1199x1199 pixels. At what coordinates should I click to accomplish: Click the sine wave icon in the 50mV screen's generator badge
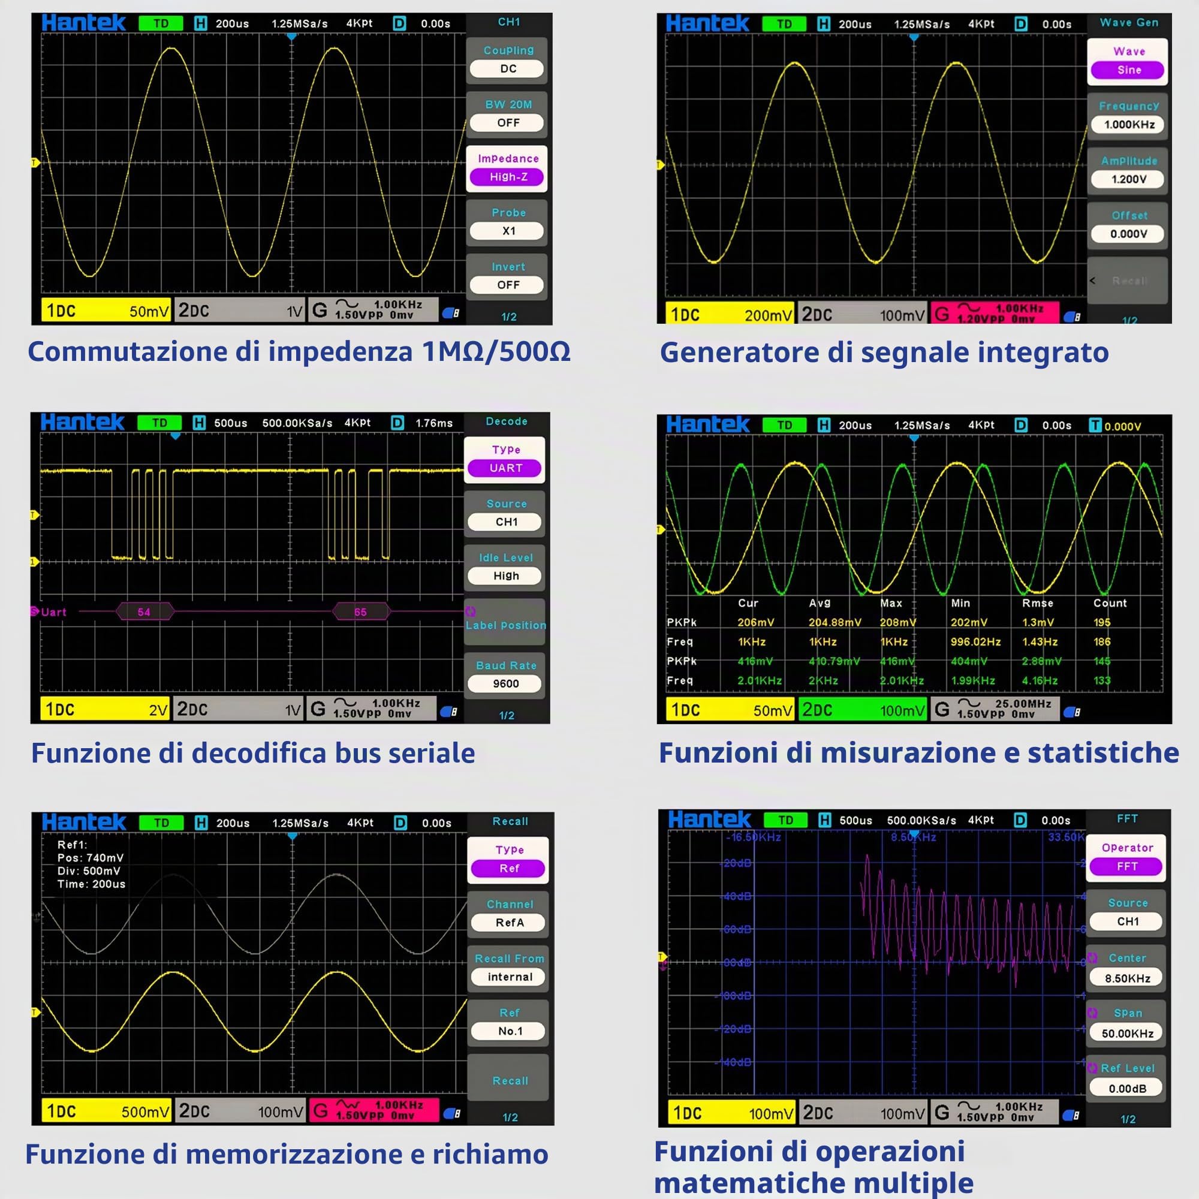tap(347, 303)
